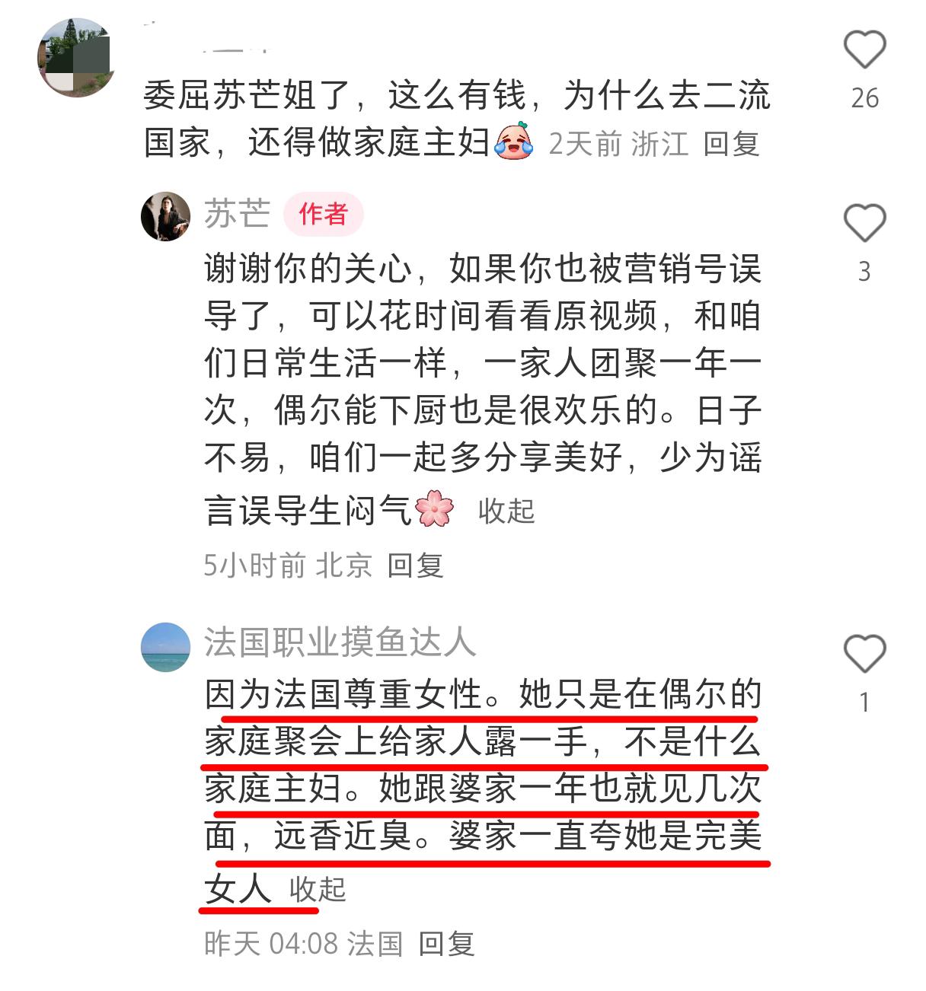
Task: Click the 昨天 04:08 timestamp
Action: pyautogui.click(x=270, y=944)
